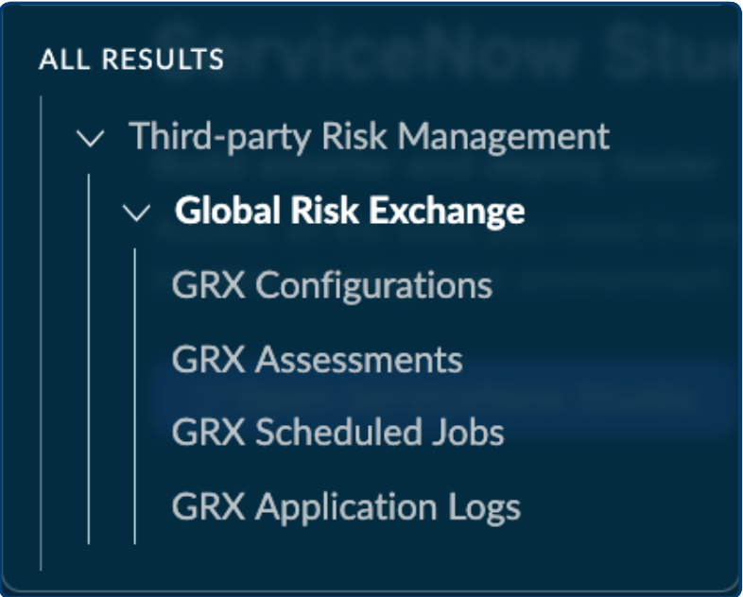Collapse the Global Risk Exchange chevron
The height and width of the screenshot is (597, 743).
136,213
